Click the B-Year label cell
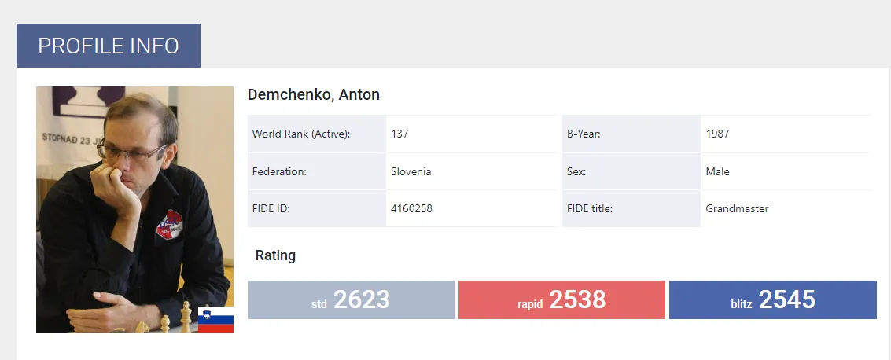Screen dimensions: 891x360 584,134
